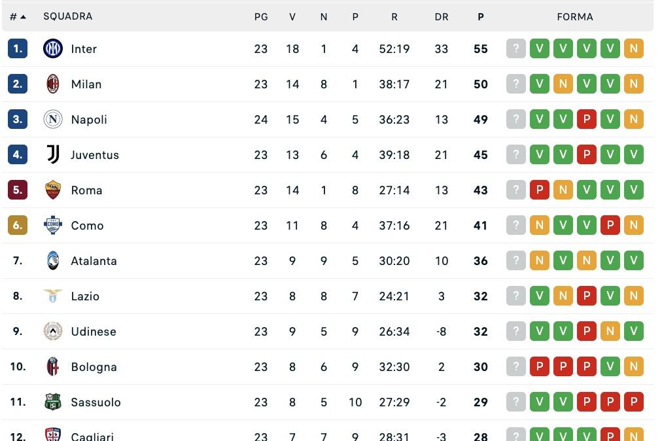Click the Milan club crest
Screen dimensions: 662x441
coord(52,84)
